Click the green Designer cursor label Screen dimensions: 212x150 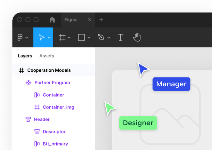[138, 123]
